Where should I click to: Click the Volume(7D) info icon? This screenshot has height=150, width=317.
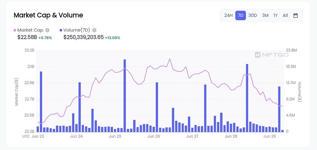tap(94, 30)
